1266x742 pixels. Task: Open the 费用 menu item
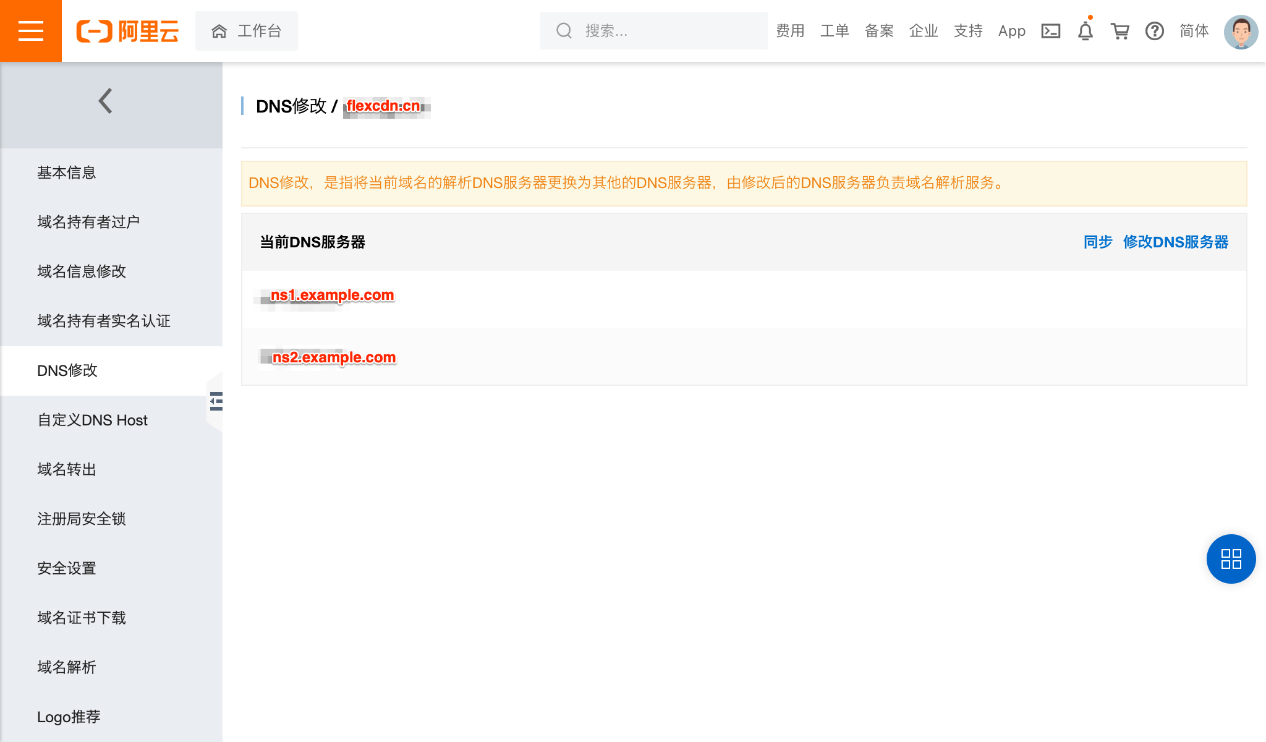[x=790, y=30]
